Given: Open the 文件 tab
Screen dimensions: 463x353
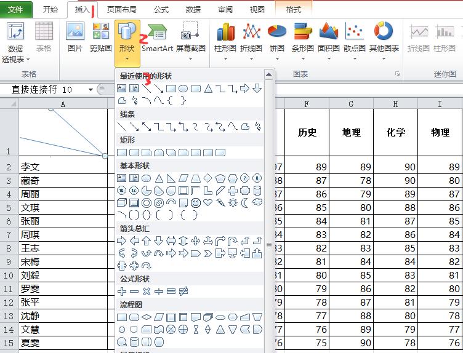Looking at the screenshot, I should pyautogui.click(x=16, y=9).
